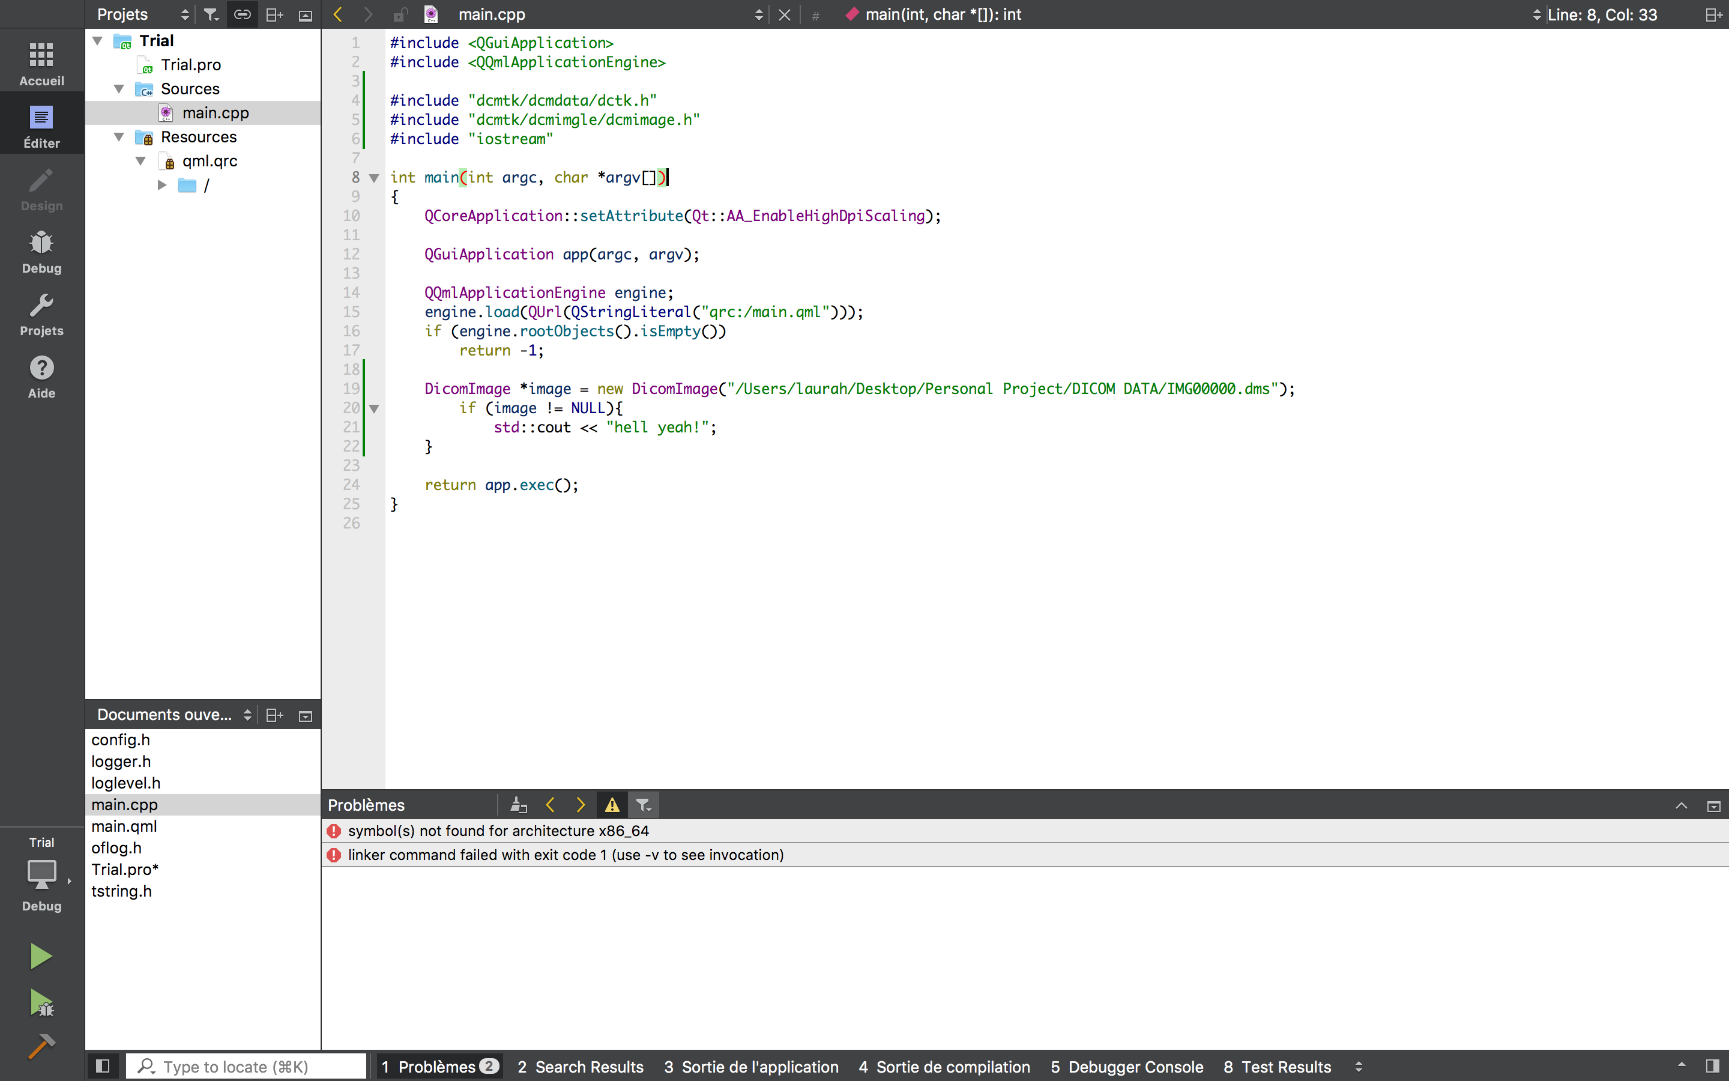1729x1081 pixels.
Task: Open the Sortie de compilation tab
Action: (944, 1067)
